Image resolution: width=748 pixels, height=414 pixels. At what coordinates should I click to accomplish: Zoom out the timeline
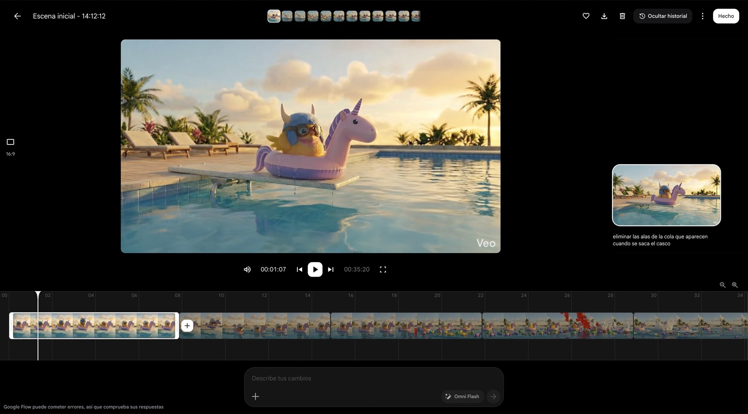click(723, 285)
